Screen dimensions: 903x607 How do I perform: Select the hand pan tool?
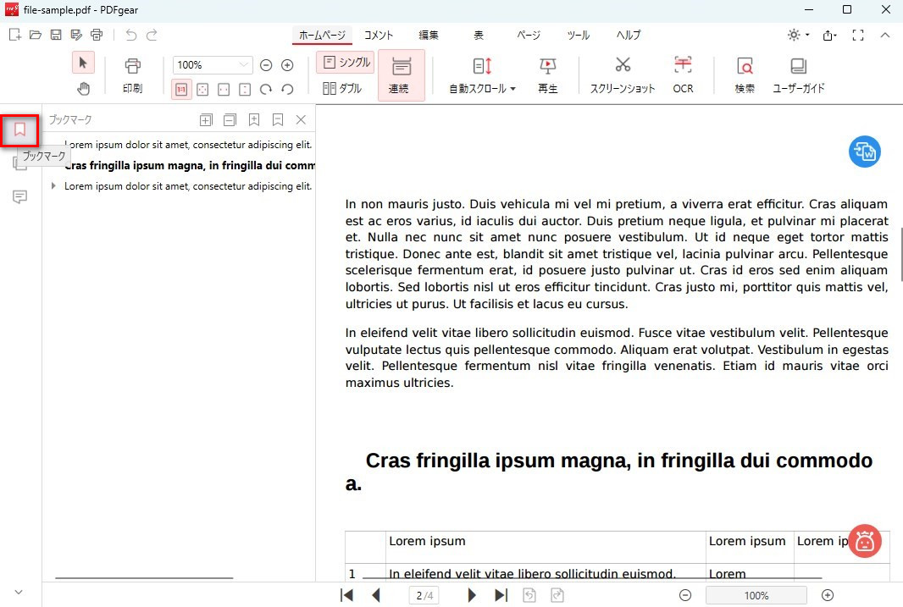coord(83,89)
